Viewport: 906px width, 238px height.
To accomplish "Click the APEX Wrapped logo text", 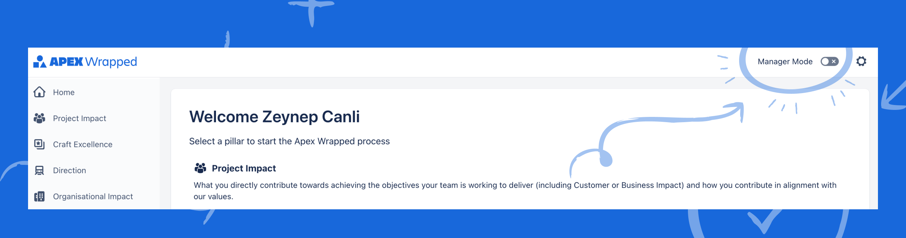I will click(x=93, y=62).
